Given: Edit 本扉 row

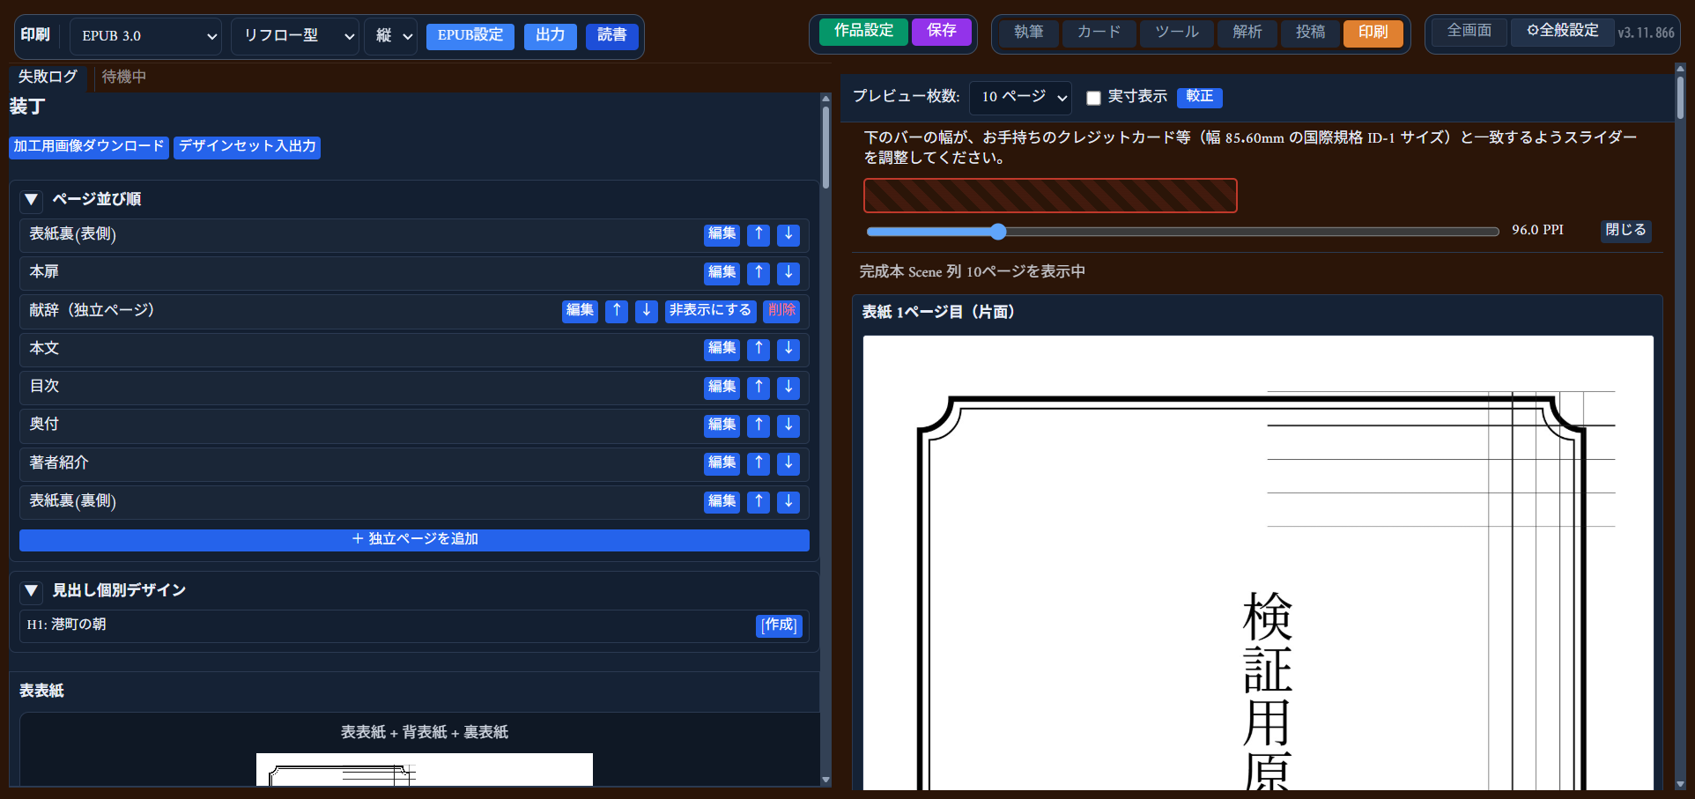Looking at the screenshot, I should tap(722, 273).
